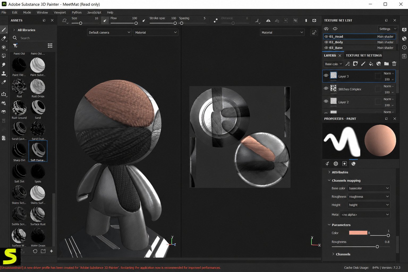Select the Polygon fill tool
The width and height of the screenshot is (408, 272).
(x=4, y=56)
